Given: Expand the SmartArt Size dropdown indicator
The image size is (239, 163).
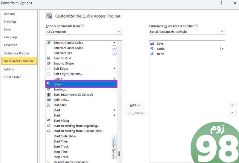Looking at the screenshot, I should click(x=114, y=53).
